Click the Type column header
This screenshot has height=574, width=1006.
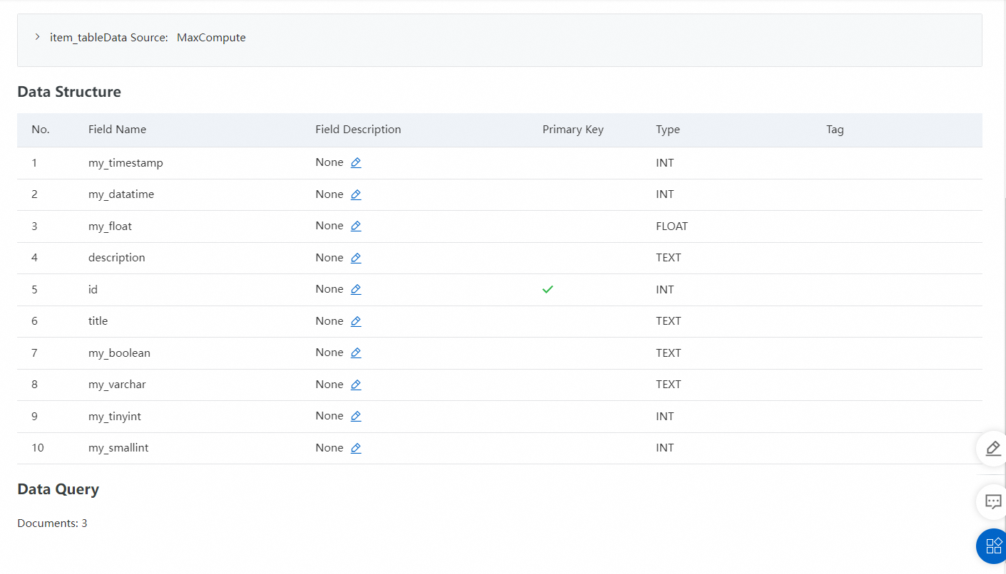point(667,130)
